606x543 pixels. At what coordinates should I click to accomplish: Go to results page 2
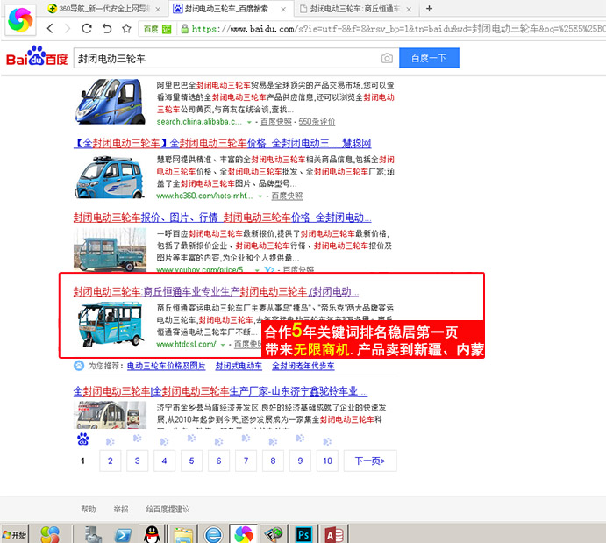111,461
